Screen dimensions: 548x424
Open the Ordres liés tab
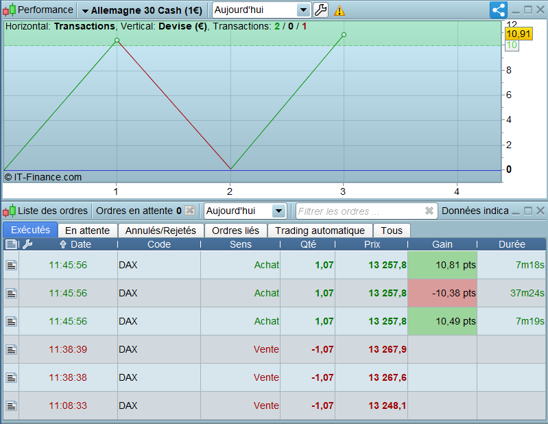(235, 231)
